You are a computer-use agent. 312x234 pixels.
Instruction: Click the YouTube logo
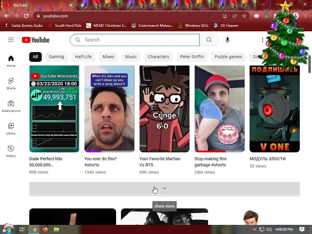[36, 40]
